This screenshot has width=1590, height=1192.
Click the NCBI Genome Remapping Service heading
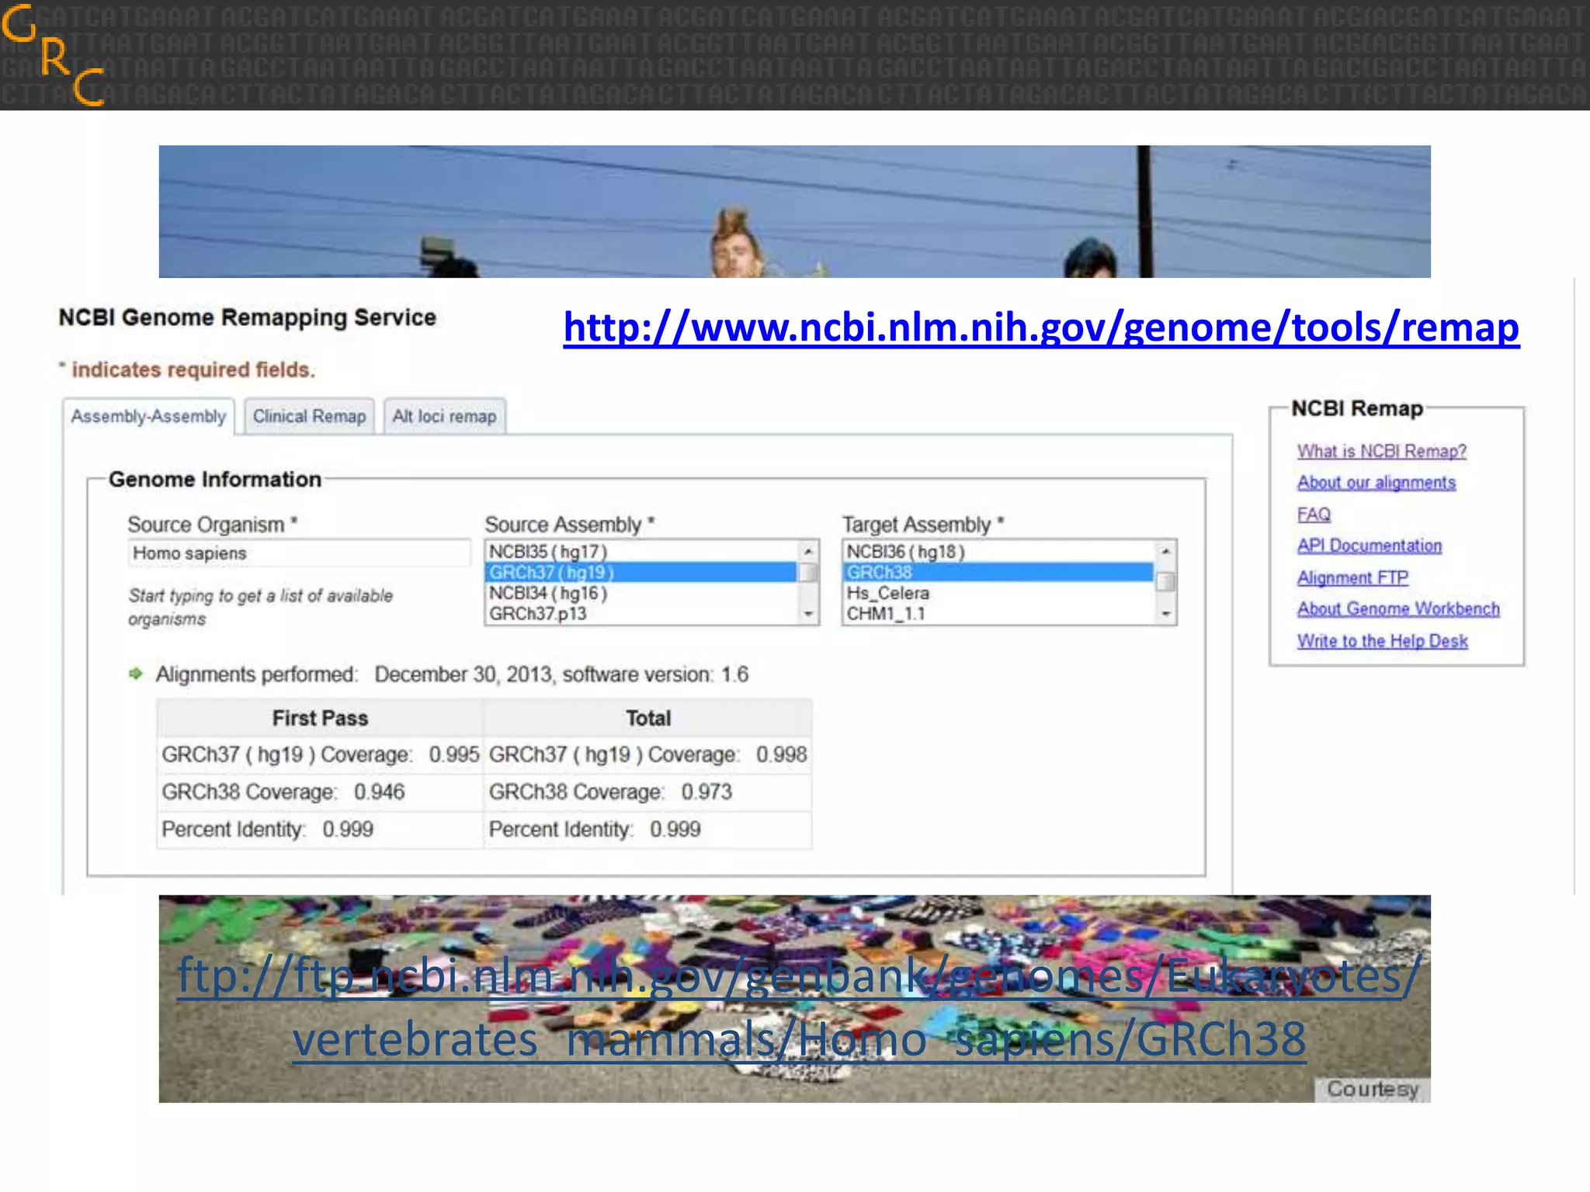(248, 317)
